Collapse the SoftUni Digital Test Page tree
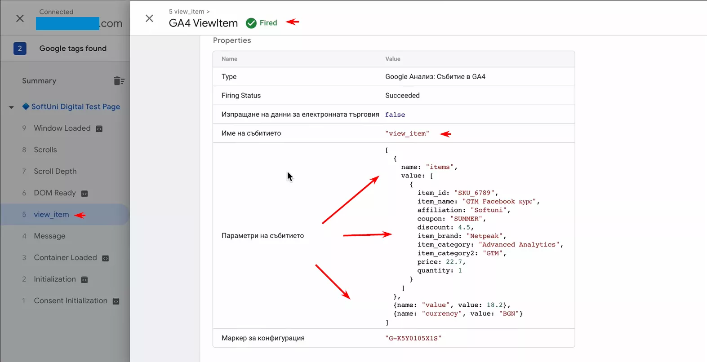This screenshot has width=707, height=362. point(12,107)
